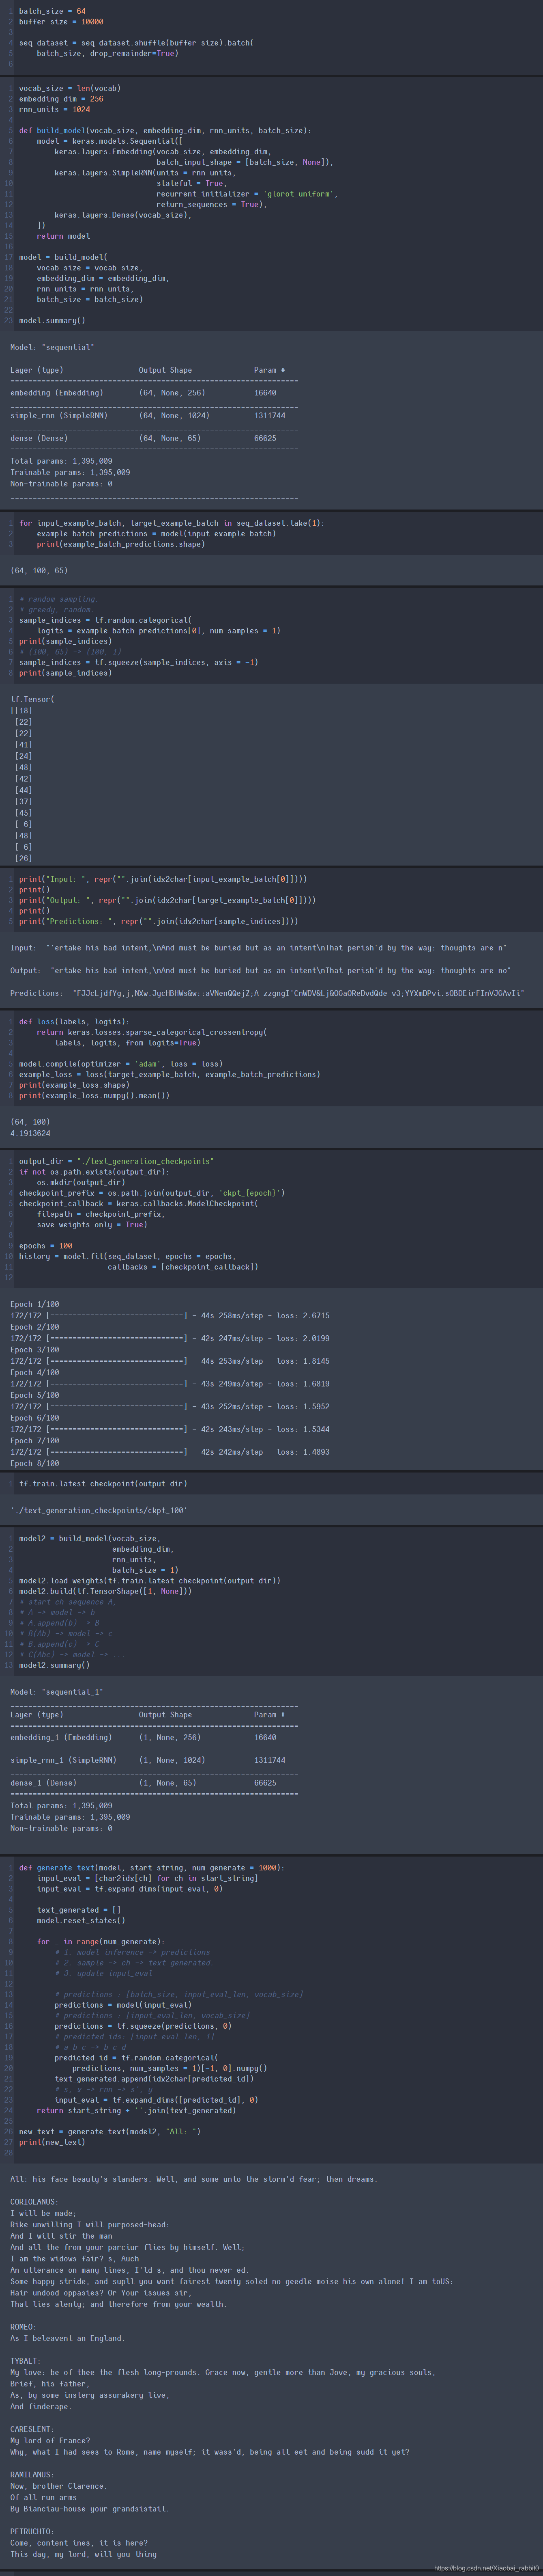Click the 'output_dir = "./text_generation_checkpoints"' line

click(x=116, y=1161)
